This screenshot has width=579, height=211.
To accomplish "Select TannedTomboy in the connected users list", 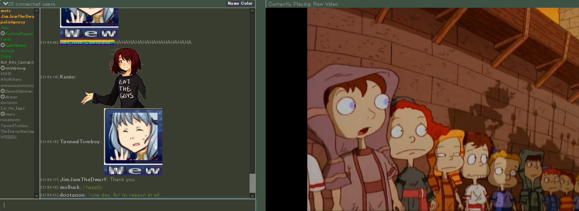I will pos(14,126).
